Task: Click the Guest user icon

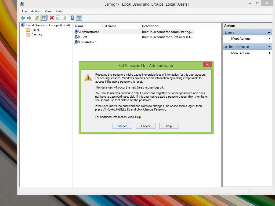Action: click(x=77, y=37)
